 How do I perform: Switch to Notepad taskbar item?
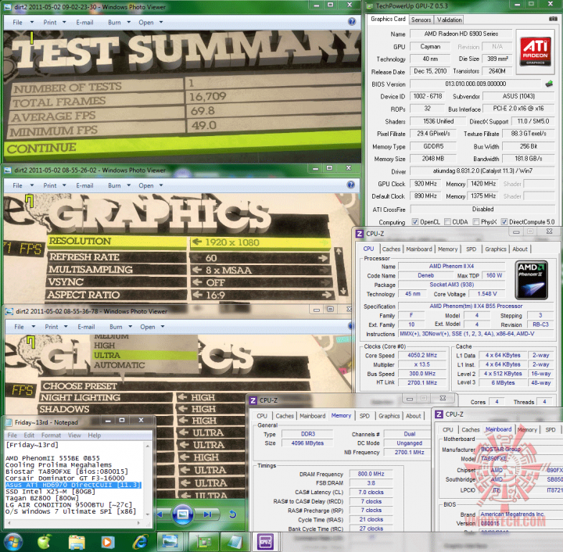click(234, 541)
